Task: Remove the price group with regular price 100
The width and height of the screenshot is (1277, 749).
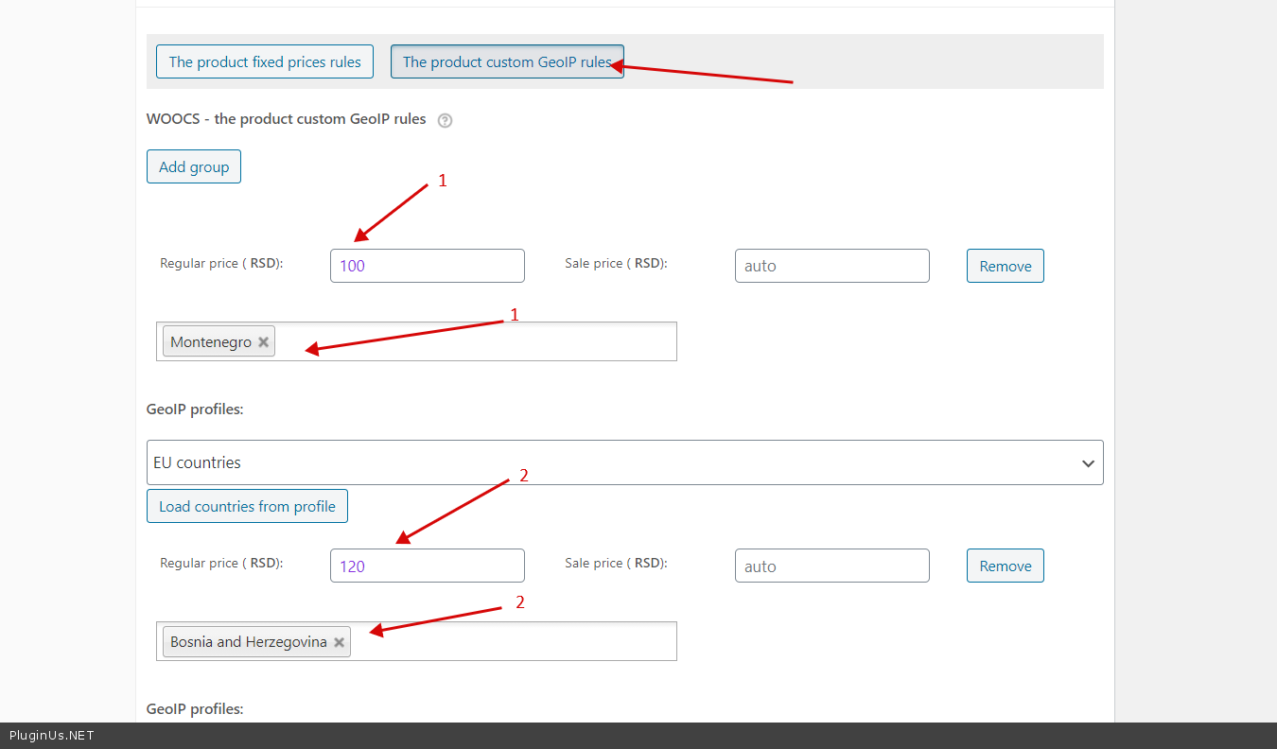Action: tap(1005, 266)
